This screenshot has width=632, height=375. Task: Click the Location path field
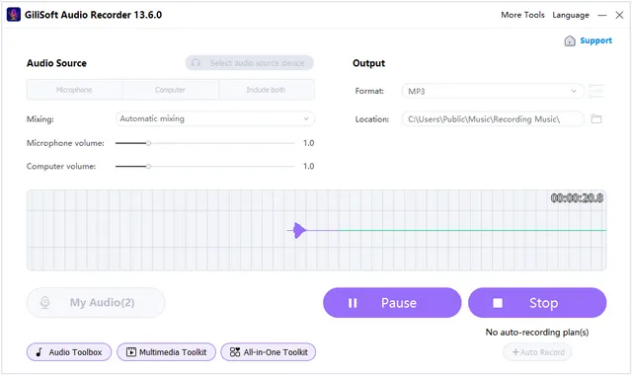(493, 118)
